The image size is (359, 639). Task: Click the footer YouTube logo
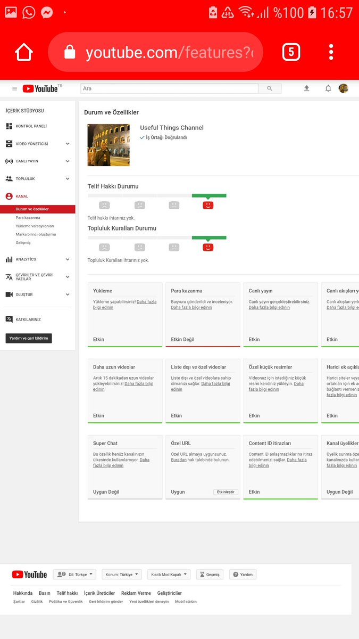point(29,575)
